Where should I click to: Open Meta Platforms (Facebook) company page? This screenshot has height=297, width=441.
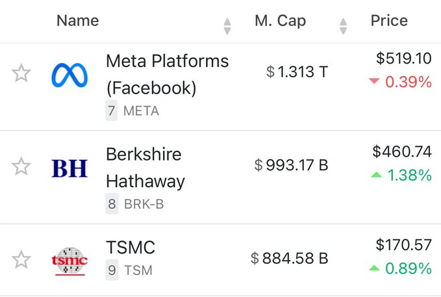tap(168, 74)
